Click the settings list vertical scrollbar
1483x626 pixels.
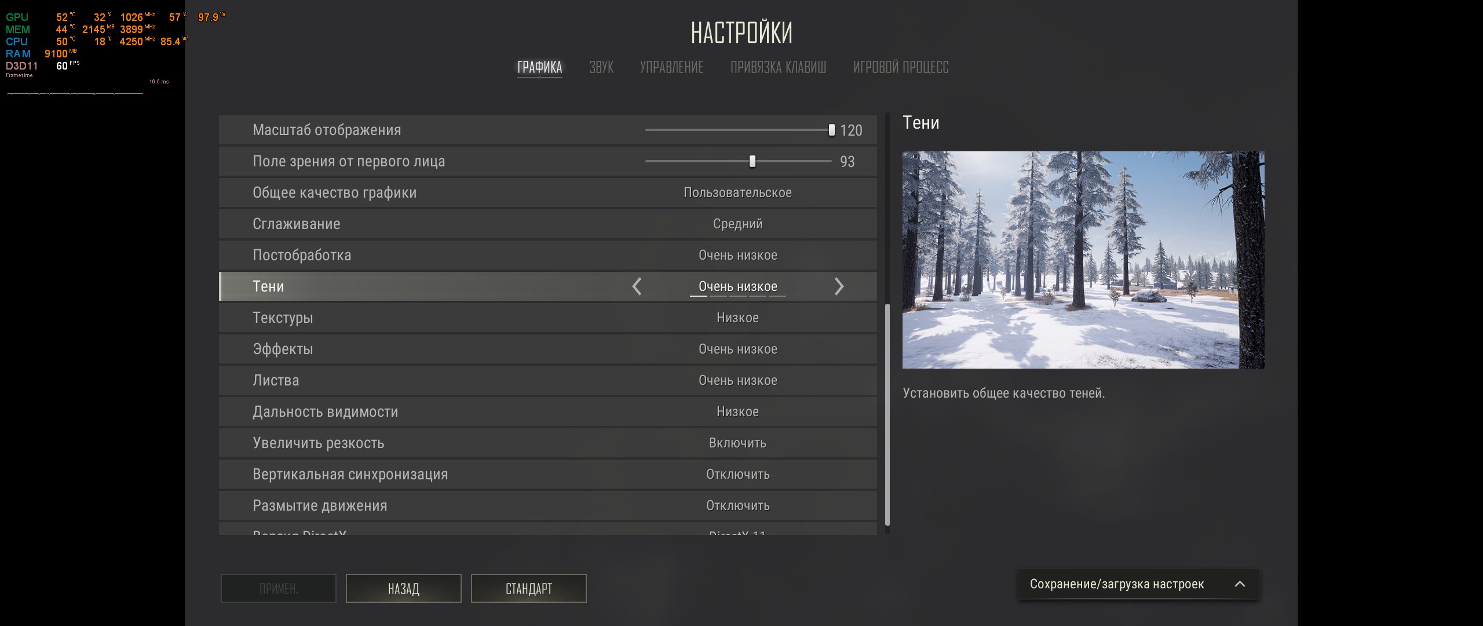tap(887, 415)
